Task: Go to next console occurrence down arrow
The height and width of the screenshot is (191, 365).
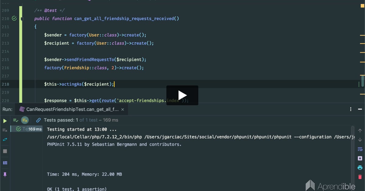Action: [360, 140]
